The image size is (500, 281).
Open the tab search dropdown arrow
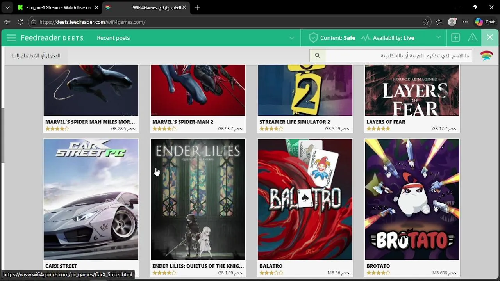[x=7, y=7]
